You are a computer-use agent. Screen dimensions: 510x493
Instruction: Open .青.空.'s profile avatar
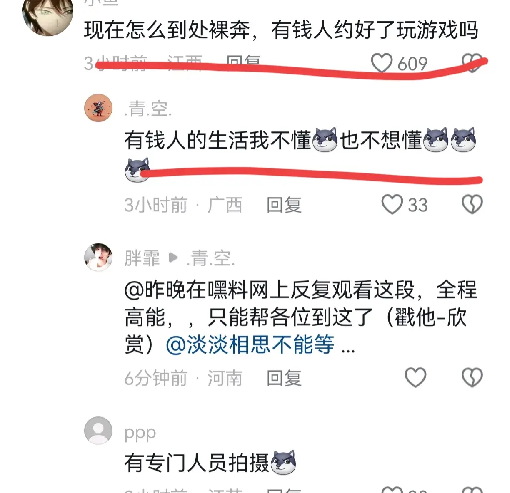click(x=98, y=108)
